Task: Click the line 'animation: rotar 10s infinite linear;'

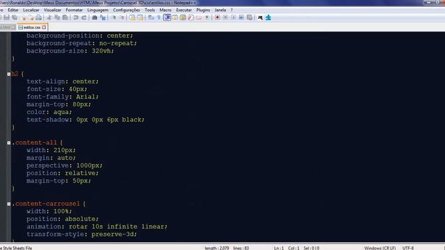Action: (x=97, y=226)
